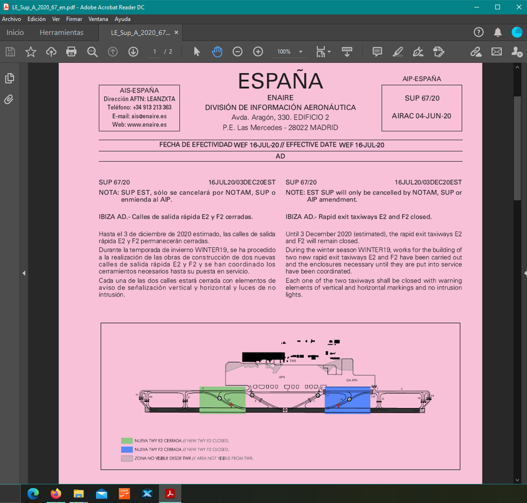Add a sticky note comment
Viewport: 527px width, 503px height.
377,52
